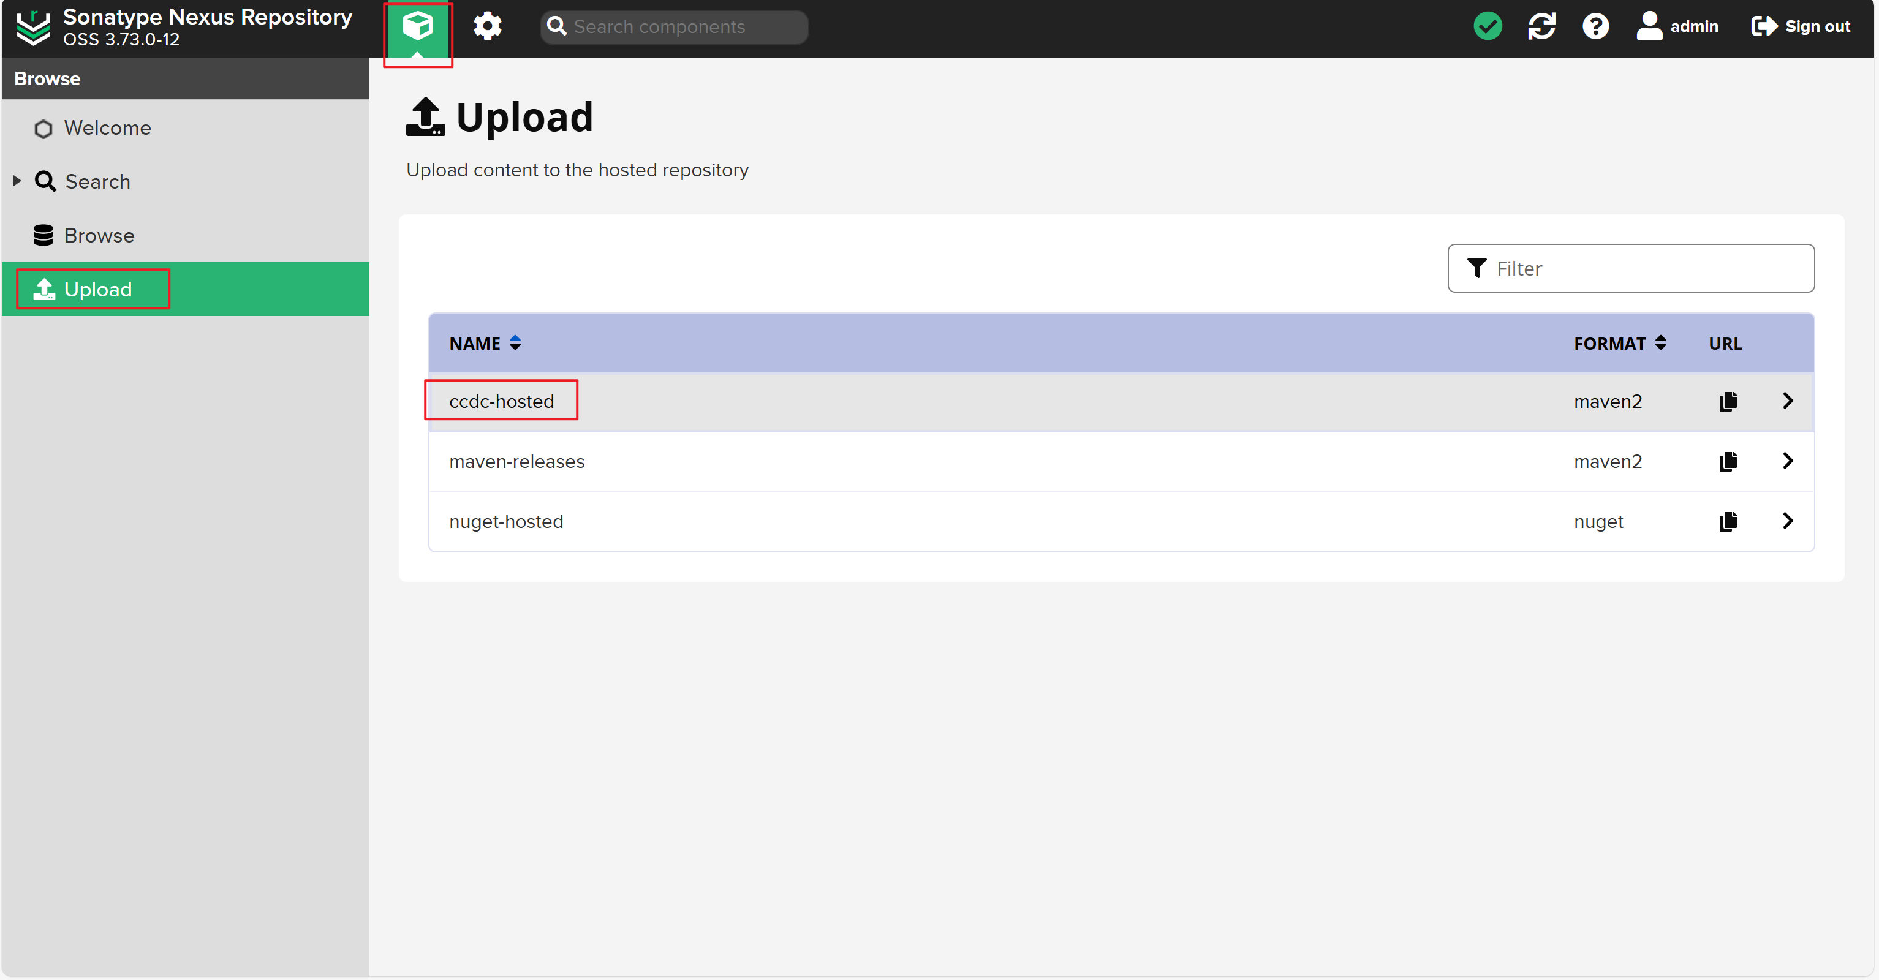Sort repositories by NAME column

click(485, 344)
